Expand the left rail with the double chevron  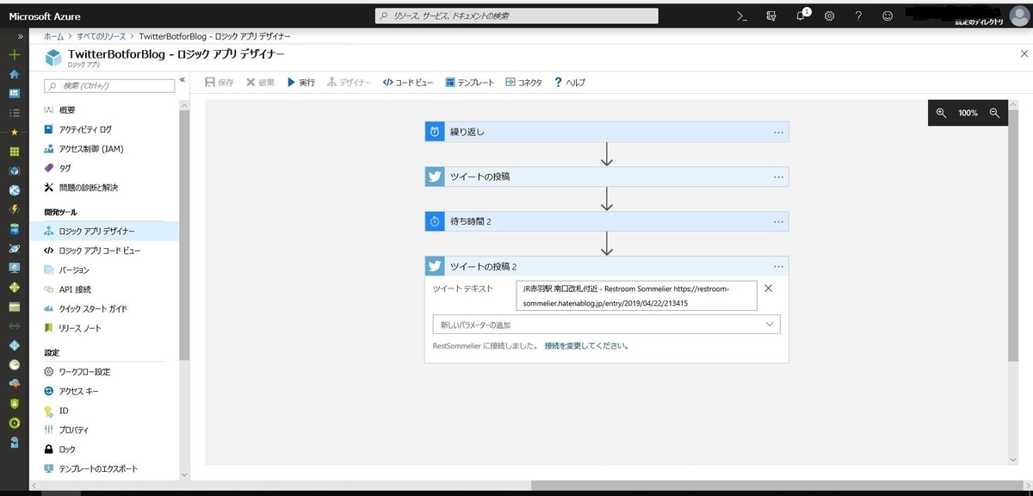pos(20,37)
